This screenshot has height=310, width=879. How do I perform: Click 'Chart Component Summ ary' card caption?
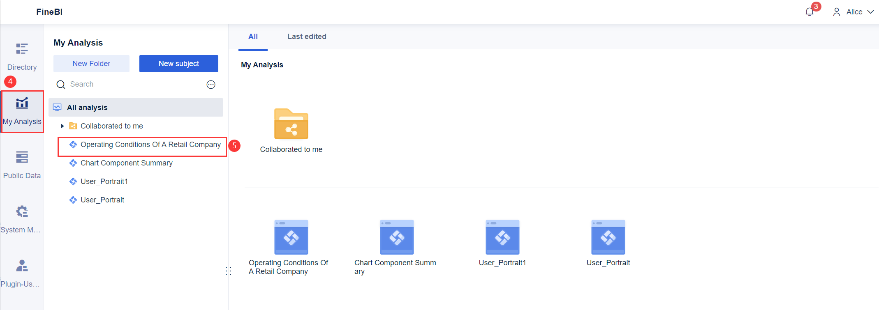[x=395, y=267]
